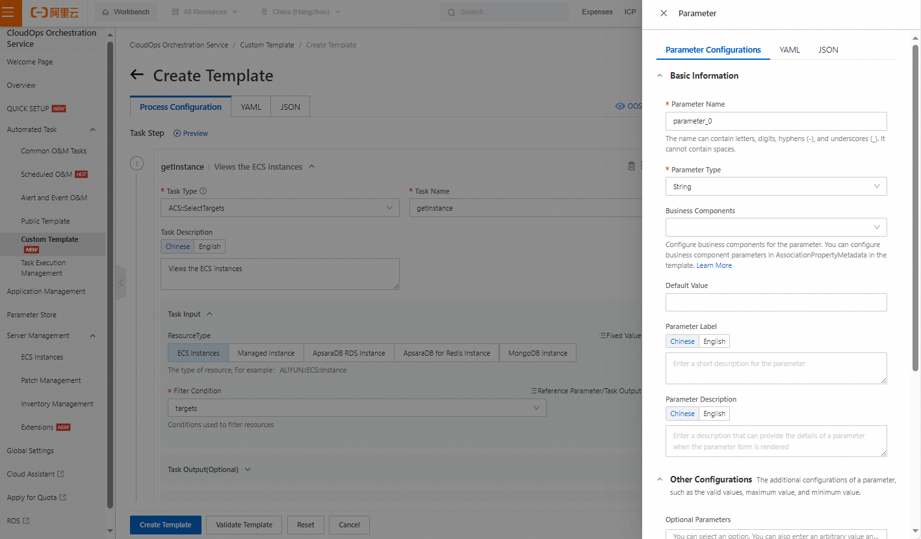This screenshot has width=921, height=539.
Task: Open Parameter Store in the sidebar
Action: tap(31, 315)
